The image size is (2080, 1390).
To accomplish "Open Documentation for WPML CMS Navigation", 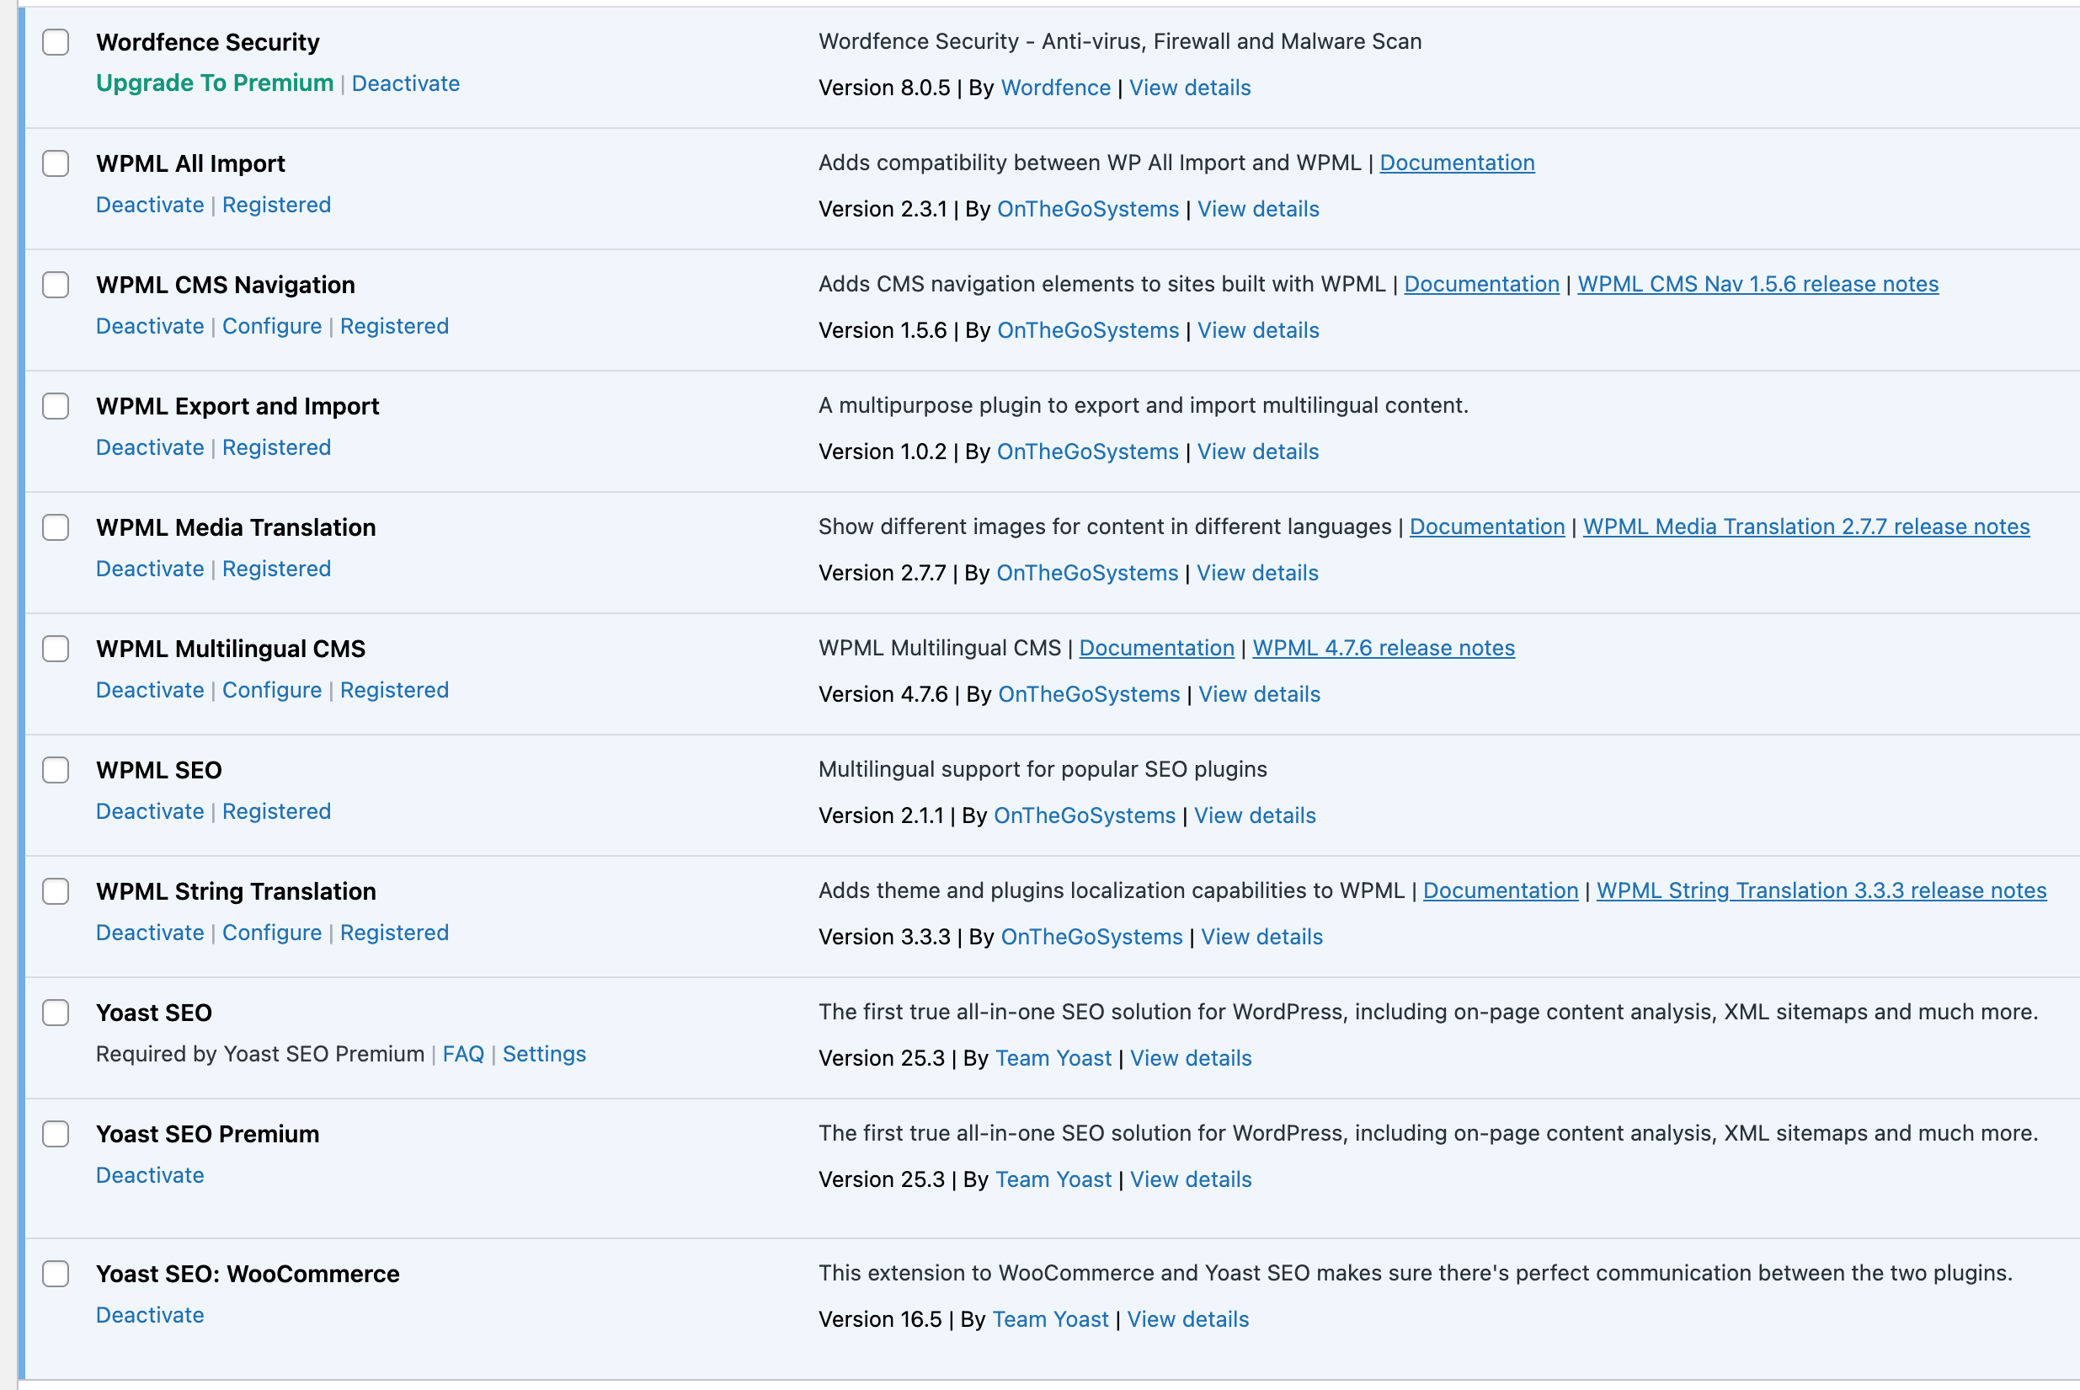I will click(1482, 285).
